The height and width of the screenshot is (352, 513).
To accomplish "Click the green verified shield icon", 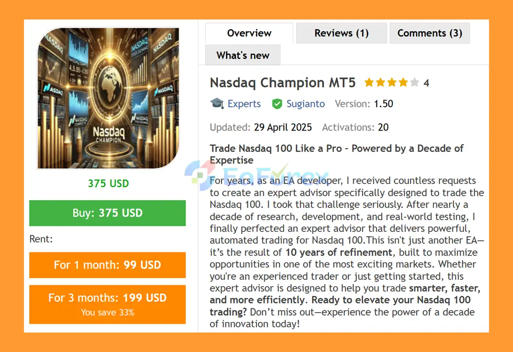I will pos(277,104).
